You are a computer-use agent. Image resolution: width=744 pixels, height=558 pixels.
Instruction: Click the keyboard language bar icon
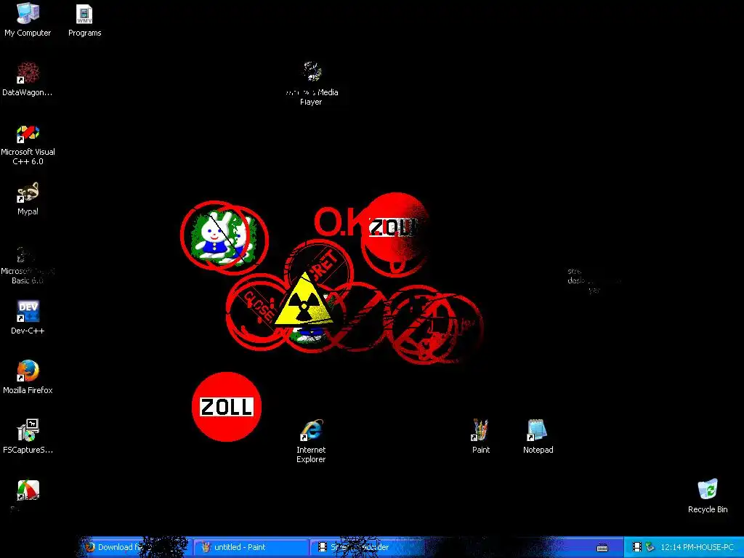tap(602, 548)
